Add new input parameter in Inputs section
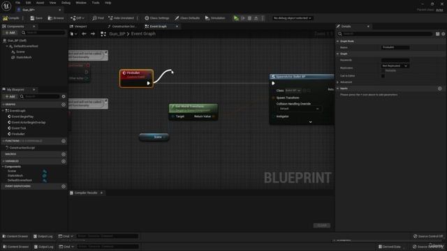Screen dimensions: 447x251 pyautogui.click(x=439, y=89)
